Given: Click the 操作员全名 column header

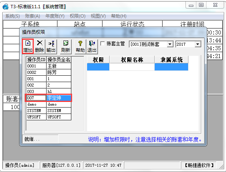Looking at the screenshot, I should click(59, 60).
